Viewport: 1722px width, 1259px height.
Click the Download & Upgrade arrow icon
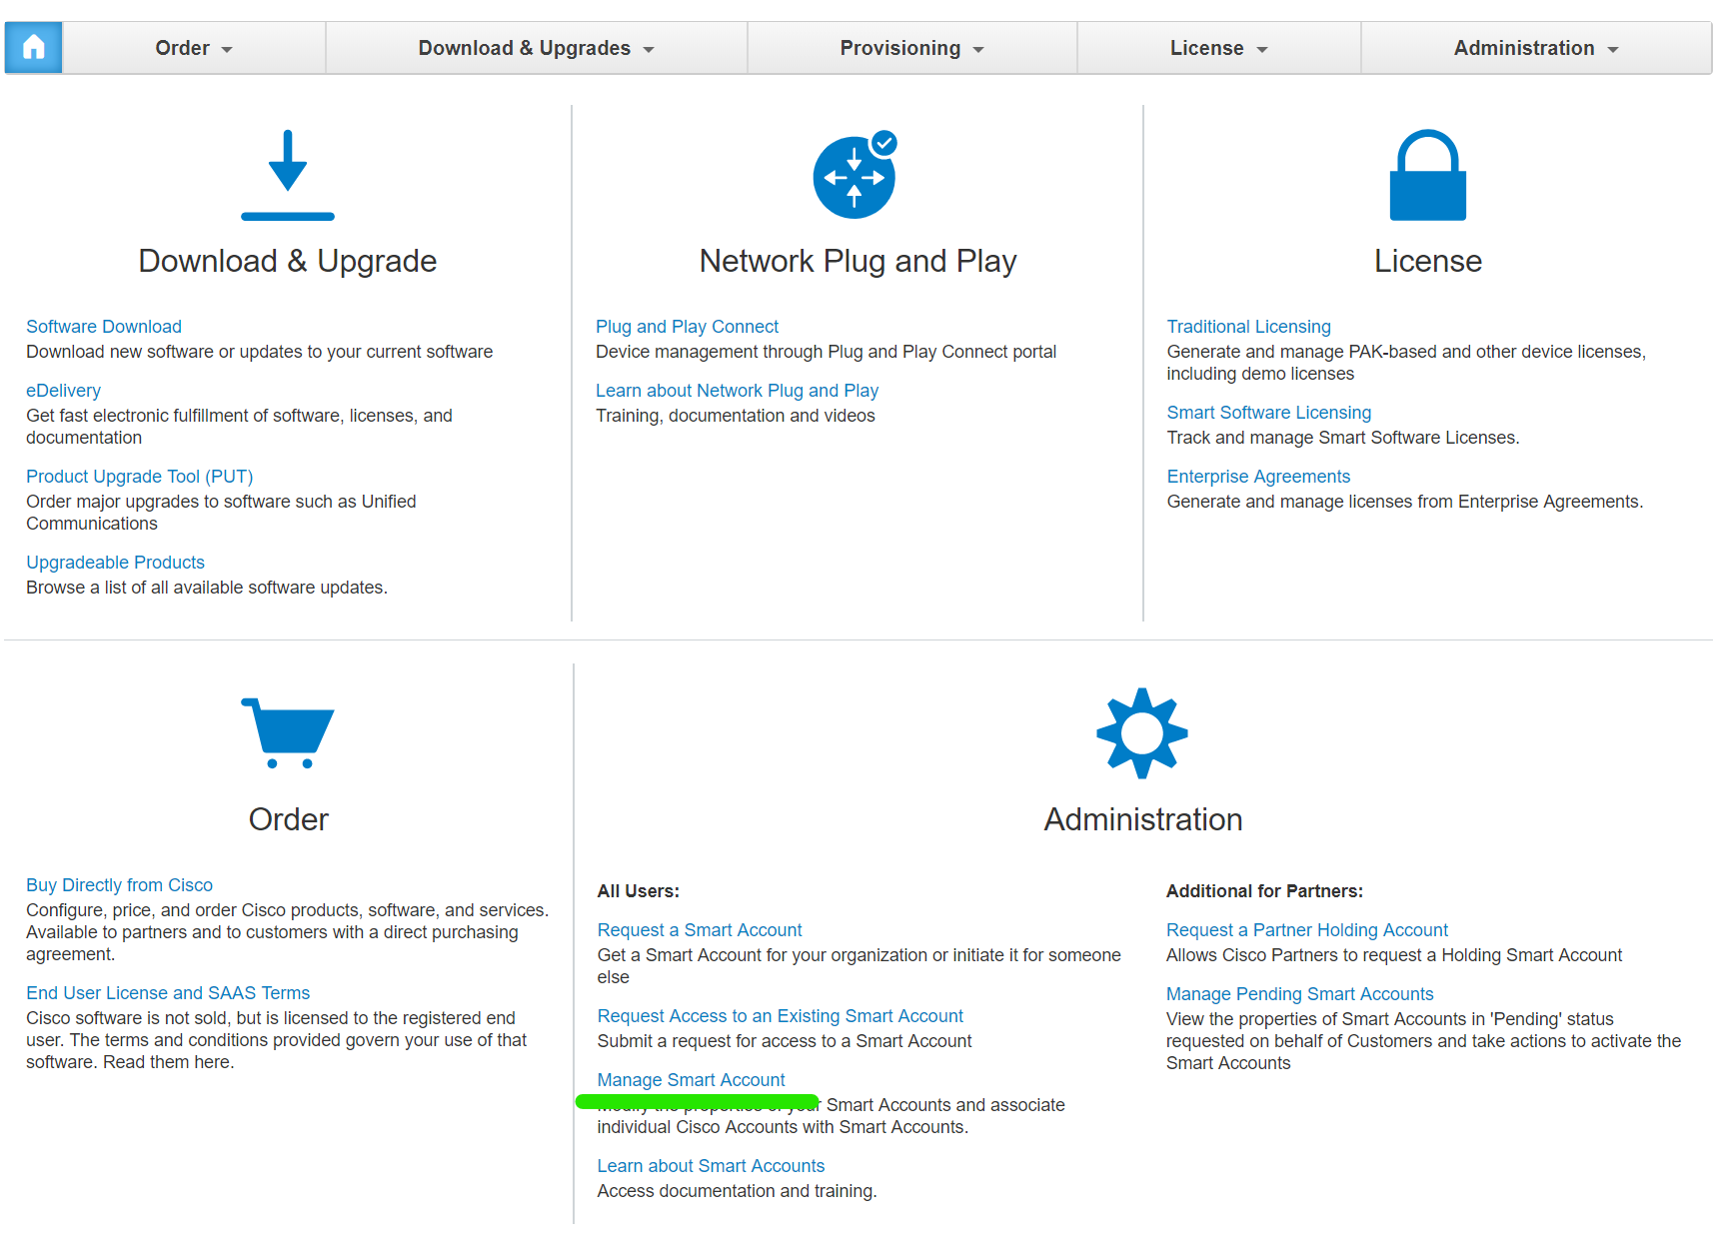point(288,175)
